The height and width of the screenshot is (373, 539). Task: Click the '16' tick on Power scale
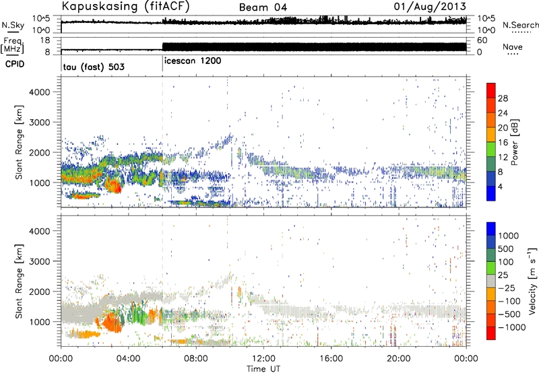[x=503, y=143]
